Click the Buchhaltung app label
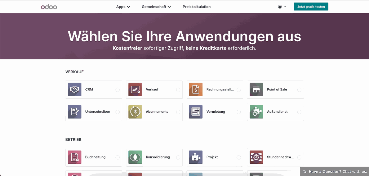Viewport: 369px width, 176px height. (x=95, y=157)
